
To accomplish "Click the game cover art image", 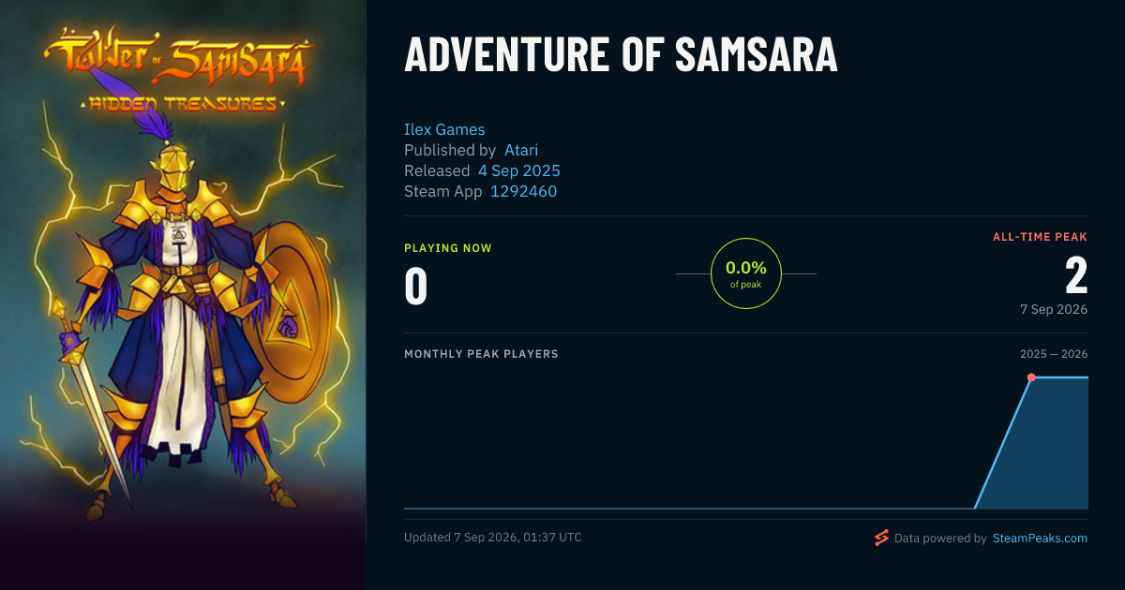I will tap(183, 295).
